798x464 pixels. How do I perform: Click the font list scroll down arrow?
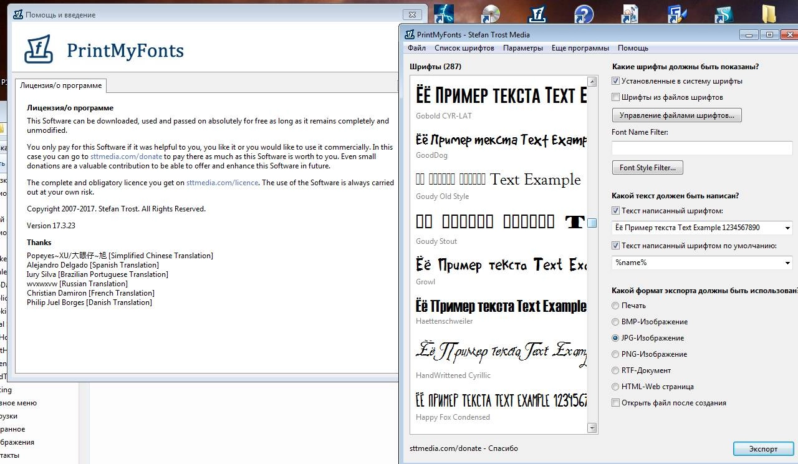click(x=592, y=428)
